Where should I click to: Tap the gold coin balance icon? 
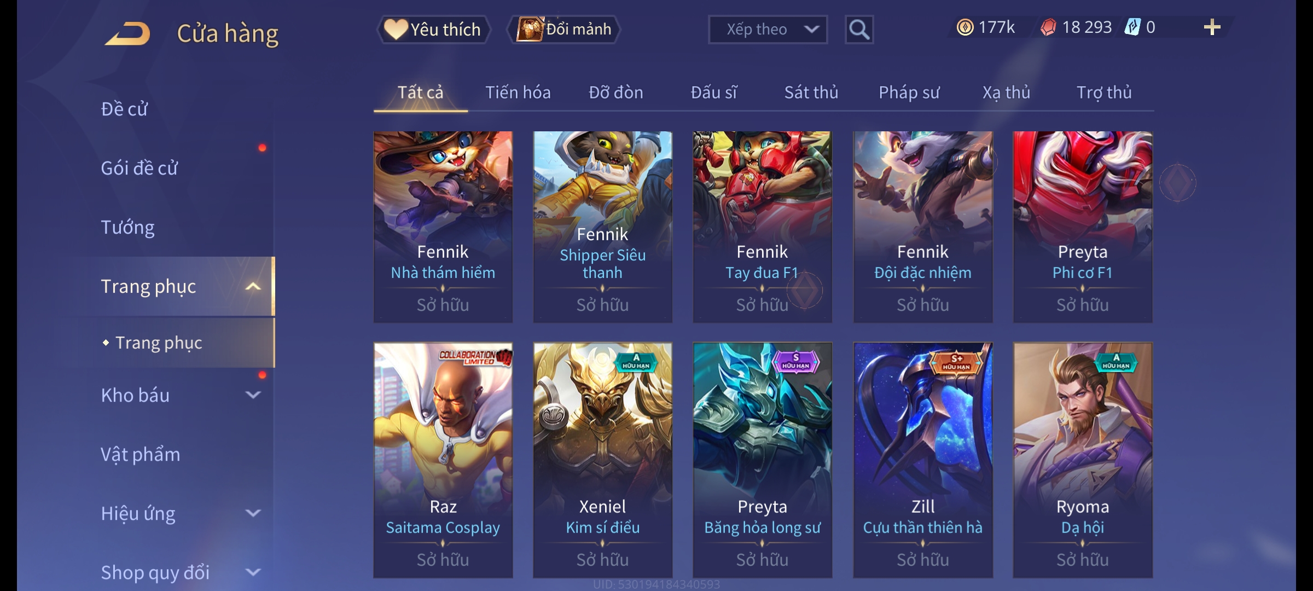pos(965,27)
